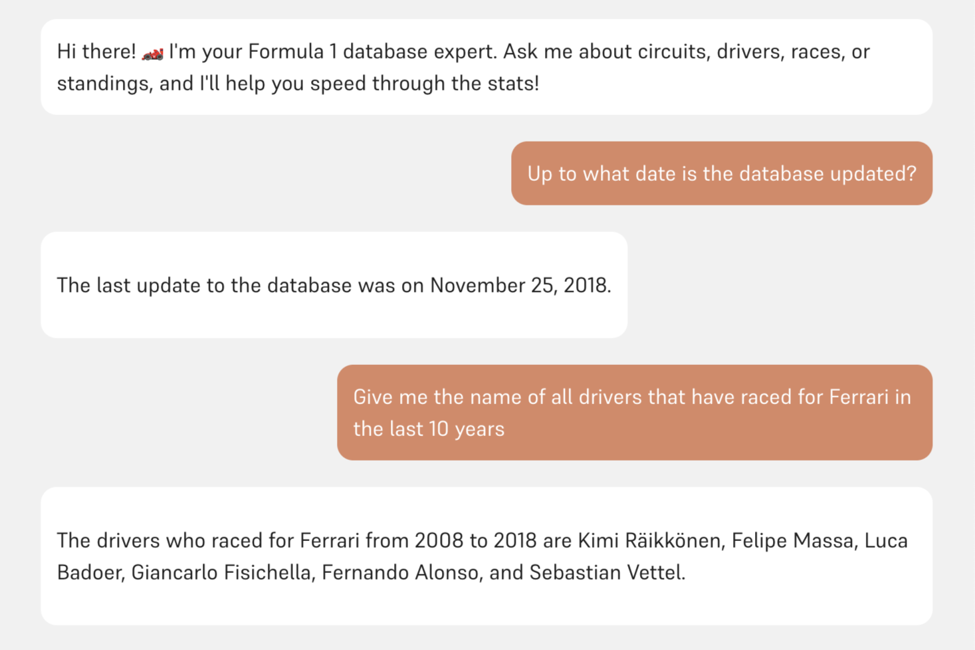
Task: Click the "November 25, 2018" date text
Action: (519, 285)
